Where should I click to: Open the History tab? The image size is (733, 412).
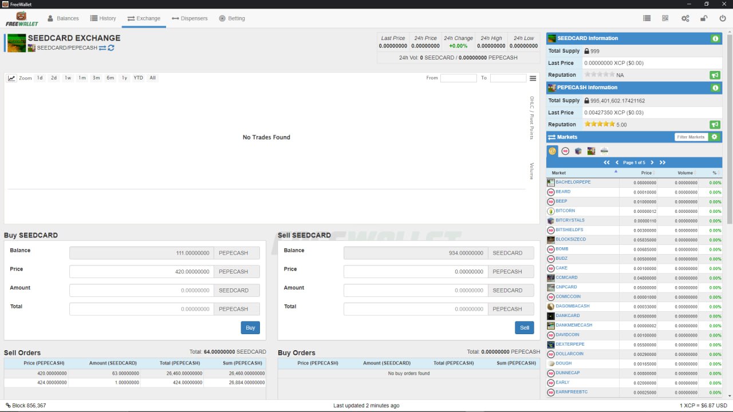[104, 18]
